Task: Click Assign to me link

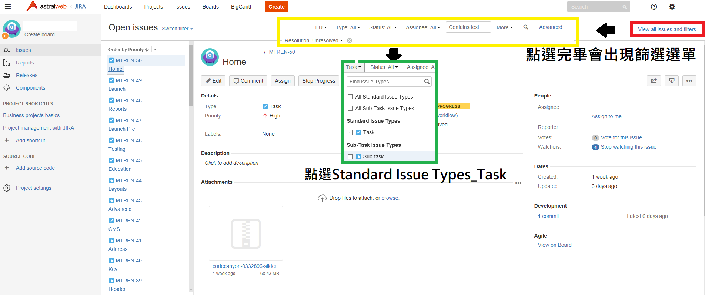Action: click(x=607, y=116)
